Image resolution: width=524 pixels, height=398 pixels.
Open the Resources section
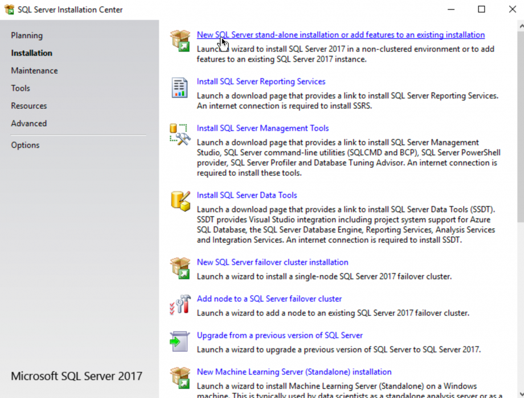(29, 106)
